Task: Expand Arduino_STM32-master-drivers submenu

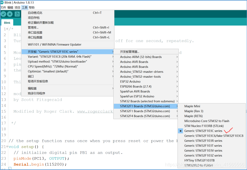Action: tap(146, 72)
